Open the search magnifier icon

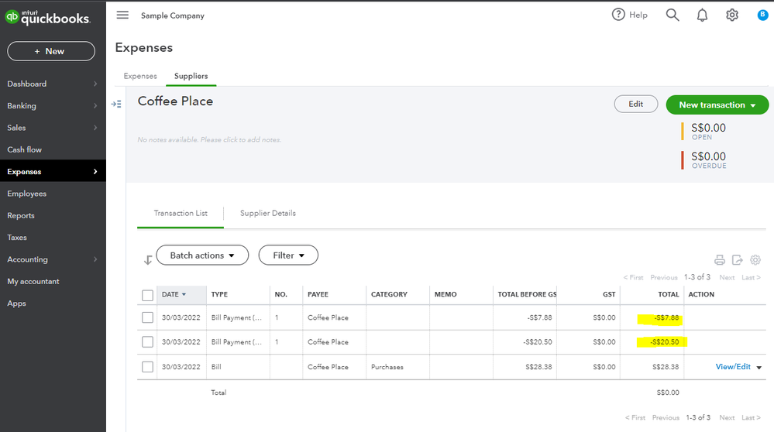click(673, 15)
